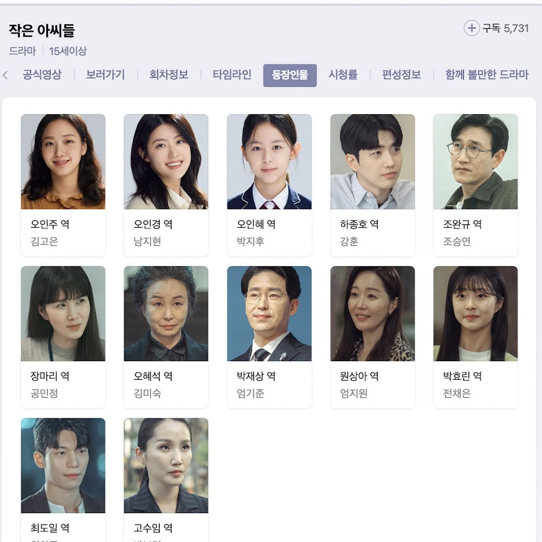Click the left chevron in the tab bar
Viewport: 542px width, 542px height.
(5, 75)
